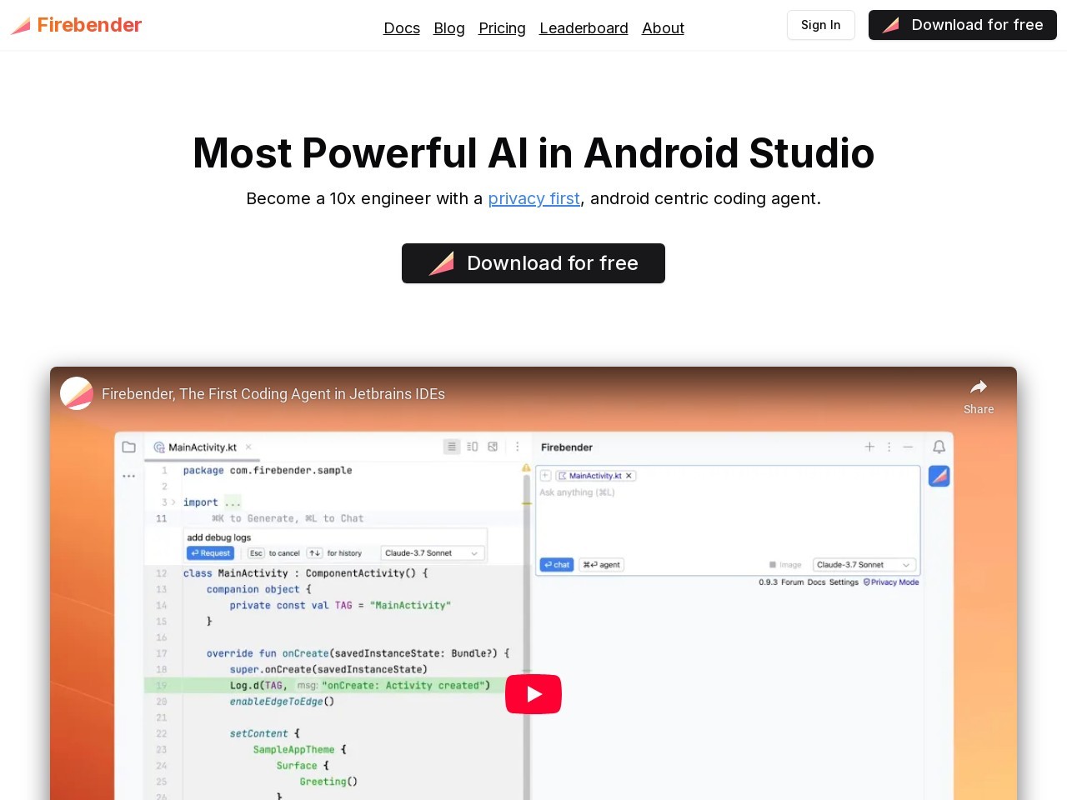Click the Firebender plugin icon under the bell

(939, 476)
